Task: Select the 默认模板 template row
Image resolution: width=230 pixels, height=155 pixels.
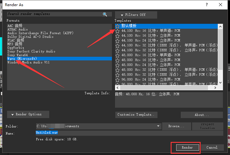Action: [x=167, y=26]
